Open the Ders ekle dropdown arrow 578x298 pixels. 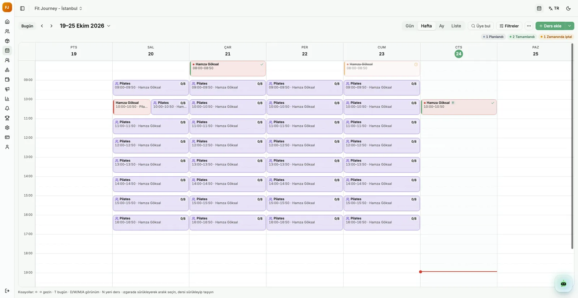pyautogui.click(x=570, y=26)
